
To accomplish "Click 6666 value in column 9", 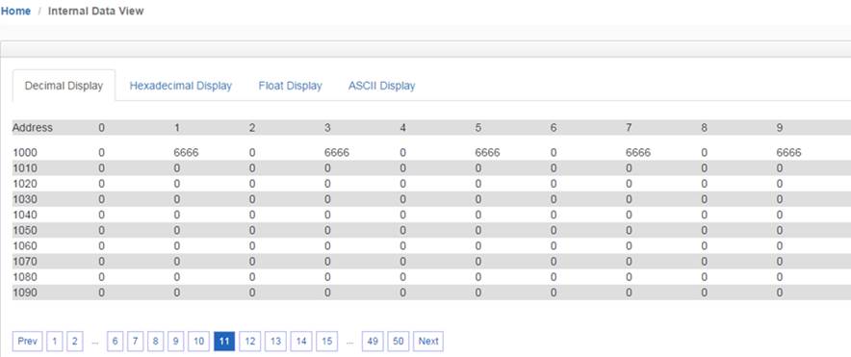I will point(789,153).
